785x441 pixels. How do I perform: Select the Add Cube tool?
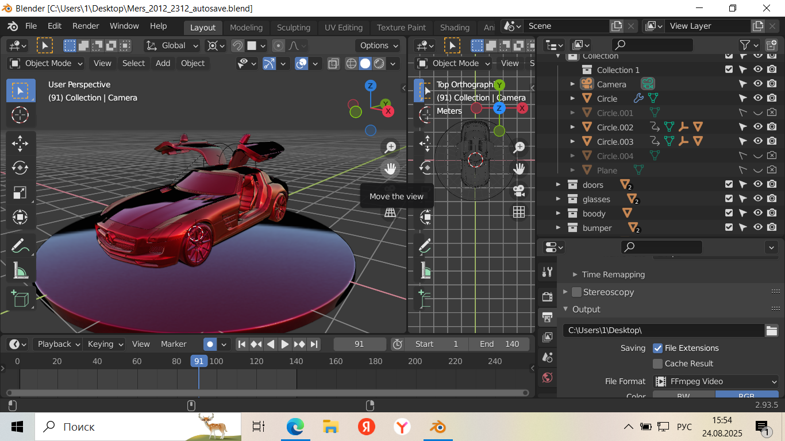(20, 299)
